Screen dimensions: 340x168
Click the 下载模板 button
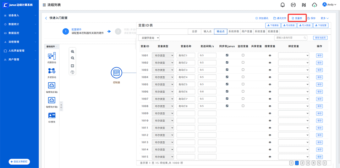point(273,25)
